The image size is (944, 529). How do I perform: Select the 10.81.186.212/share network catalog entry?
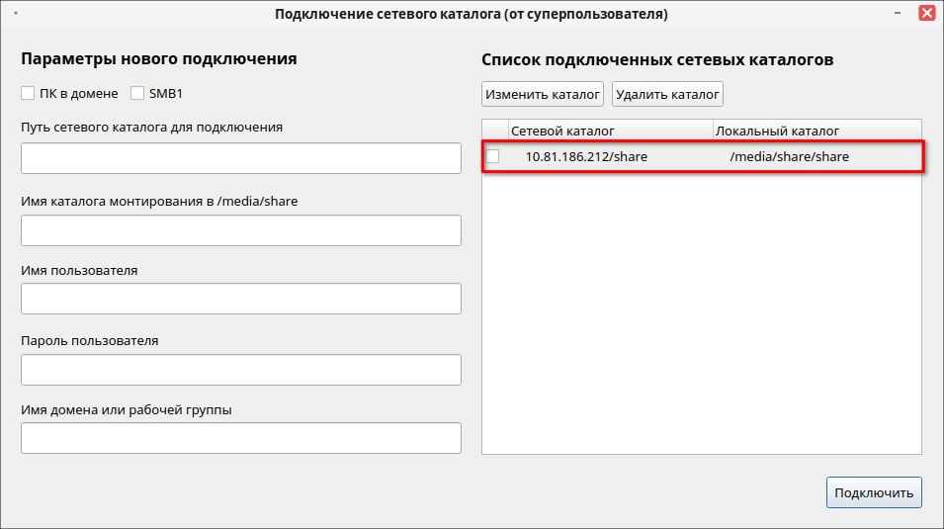click(586, 156)
